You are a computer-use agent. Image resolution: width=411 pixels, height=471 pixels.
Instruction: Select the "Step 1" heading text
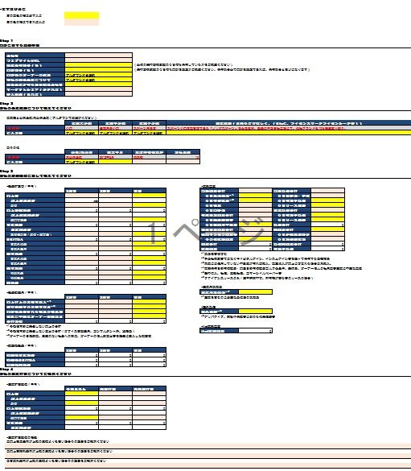pos(6,40)
